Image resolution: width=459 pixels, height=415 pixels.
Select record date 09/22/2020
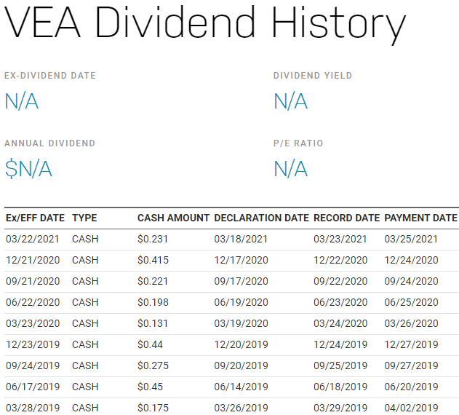tap(340, 281)
